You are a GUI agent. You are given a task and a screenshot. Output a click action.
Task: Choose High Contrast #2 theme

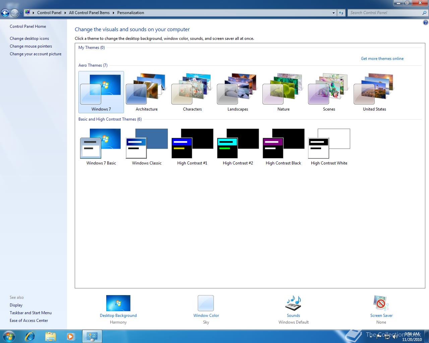click(238, 146)
